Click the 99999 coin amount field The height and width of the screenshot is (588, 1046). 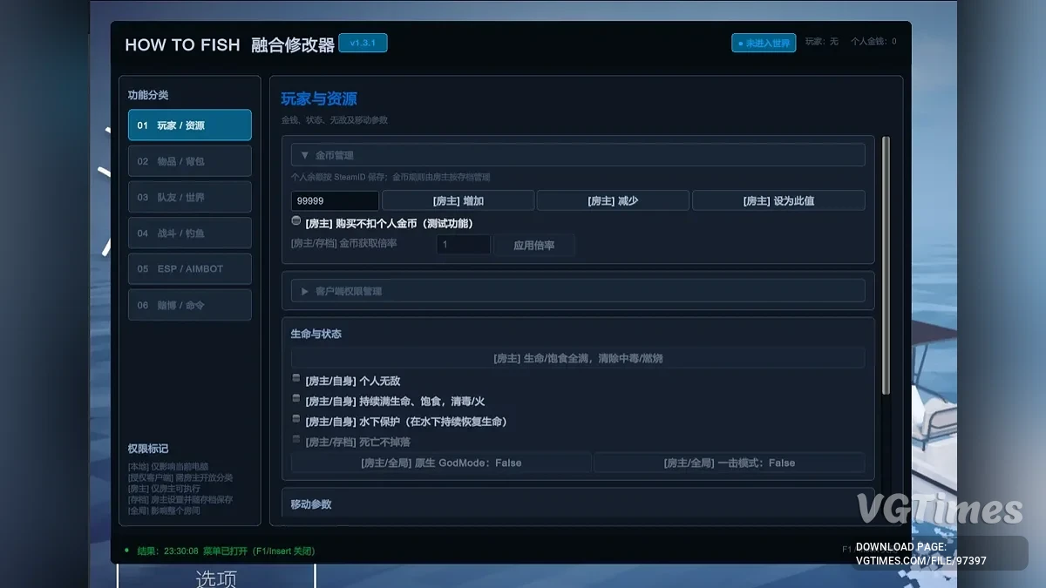(335, 200)
